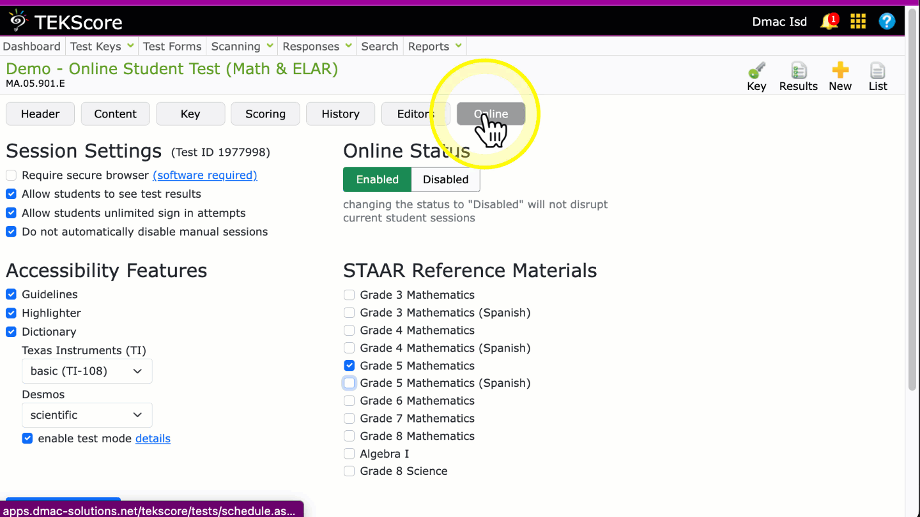Click the test title Demo - Online Student Test

172,68
